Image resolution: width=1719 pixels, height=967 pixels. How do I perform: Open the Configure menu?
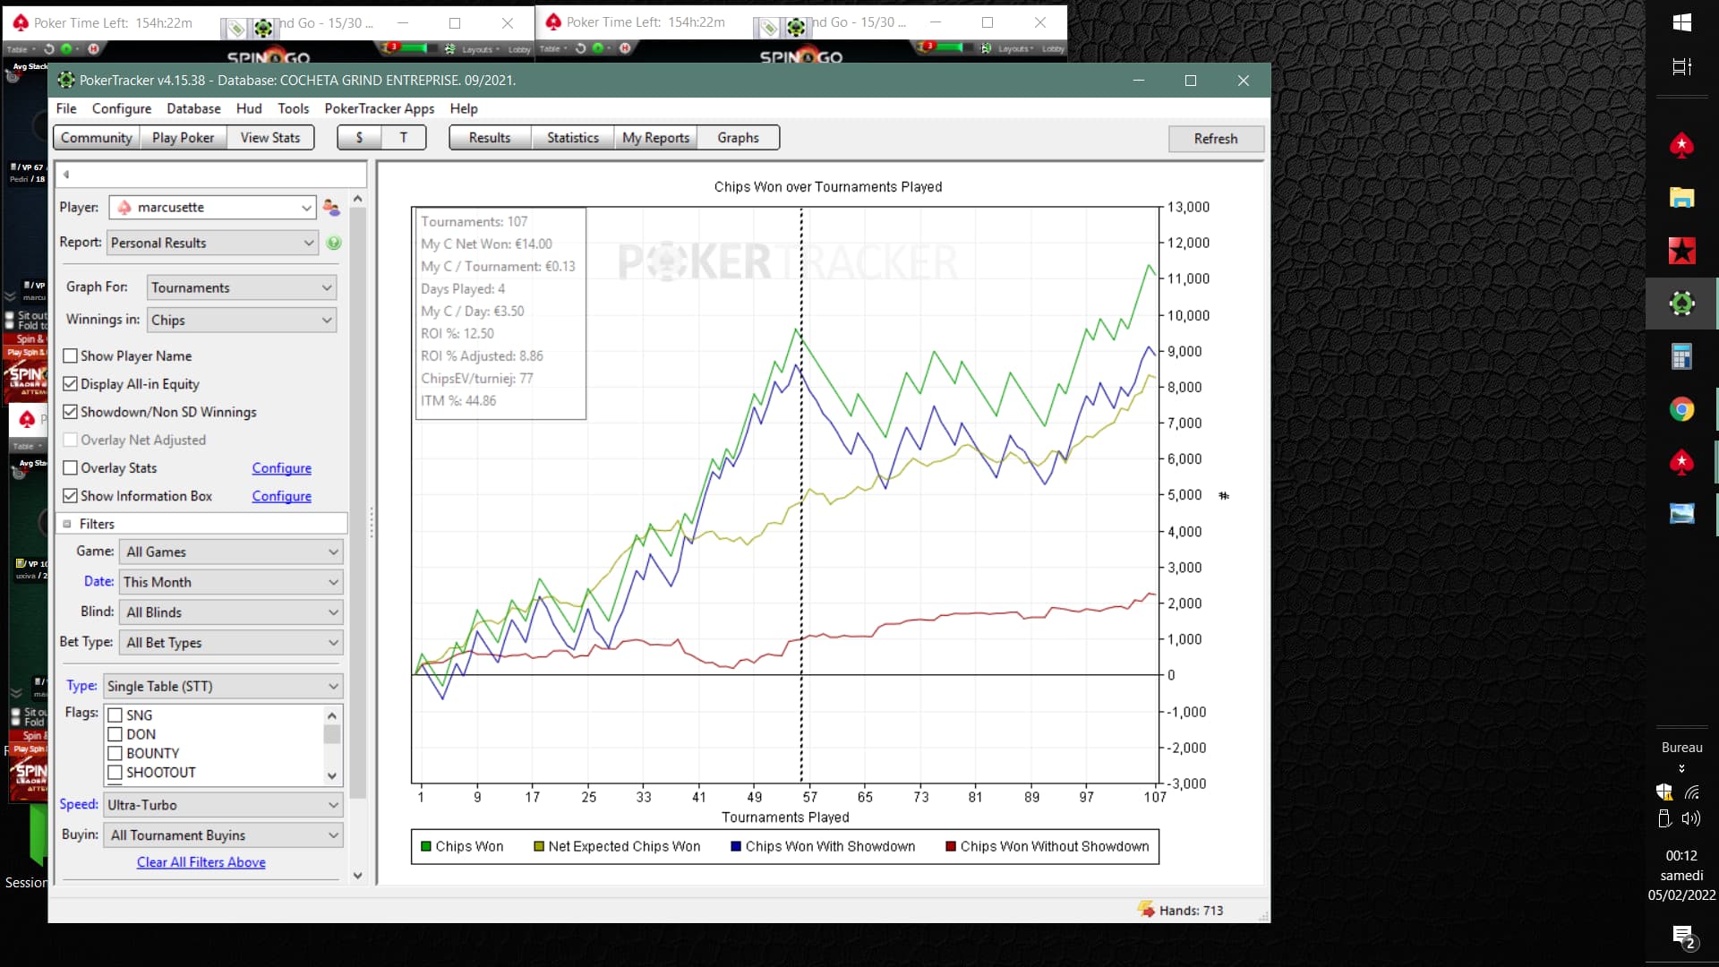click(x=122, y=108)
